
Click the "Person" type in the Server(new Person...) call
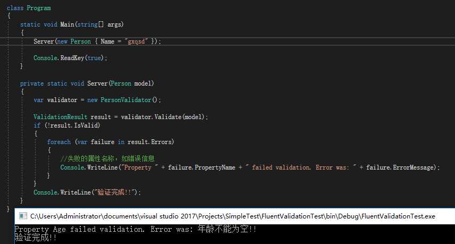pyautogui.click(x=81, y=41)
